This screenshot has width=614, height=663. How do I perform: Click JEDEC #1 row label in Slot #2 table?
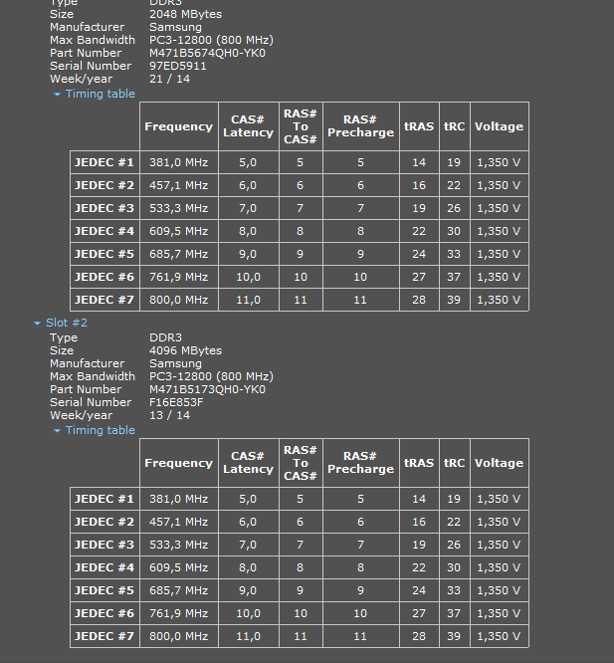pyautogui.click(x=104, y=499)
